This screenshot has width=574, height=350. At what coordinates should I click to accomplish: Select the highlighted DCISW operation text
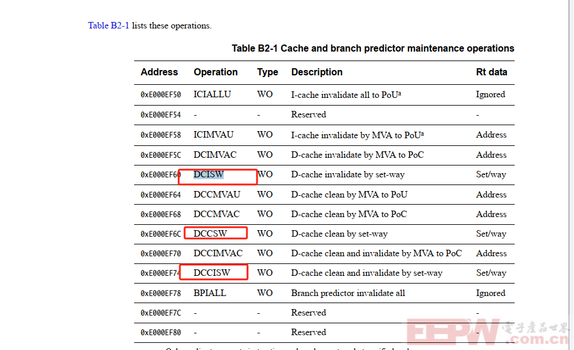click(x=209, y=174)
